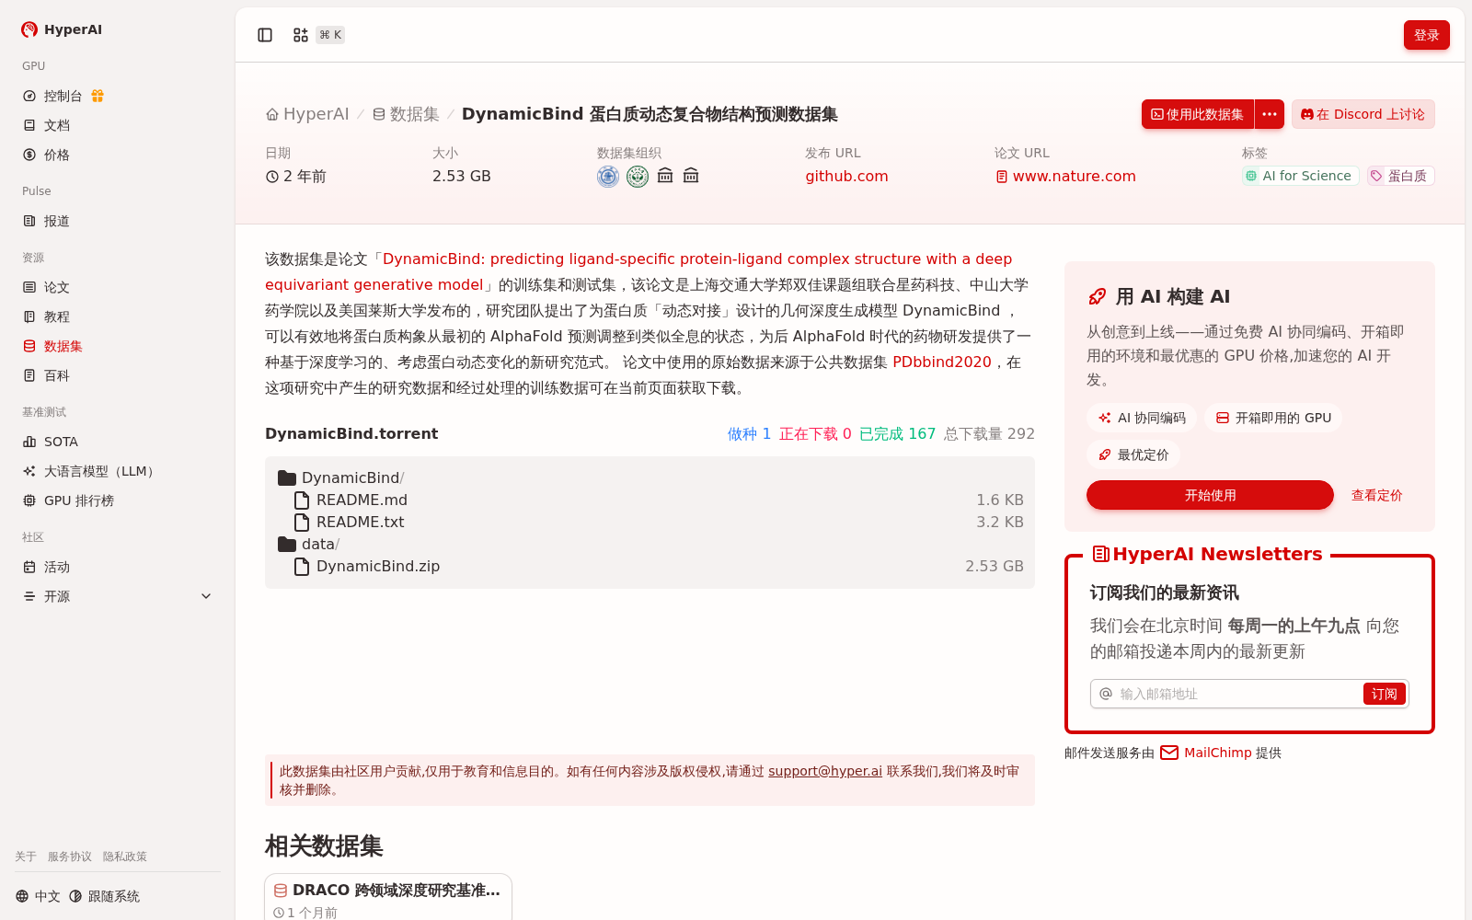
Task: Click the gift icon next to 控制台
Action: (x=98, y=96)
